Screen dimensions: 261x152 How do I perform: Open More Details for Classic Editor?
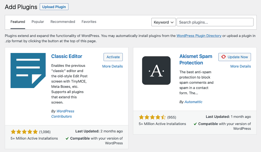pyautogui.click(x=113, y=66)
